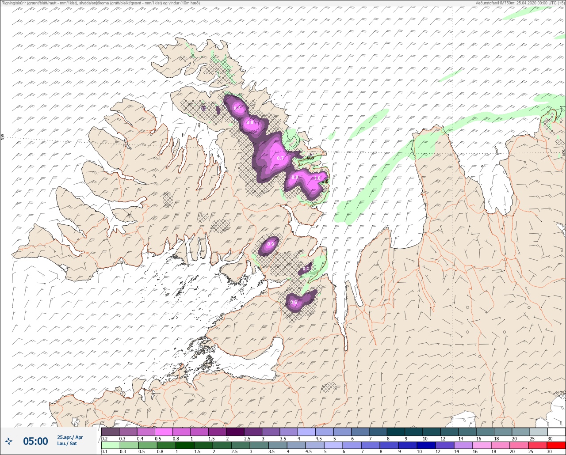Select the bright pink 0.5 swatch in upper legend
Viewport: 566px width, 455px height.
[x=164, y=432]
